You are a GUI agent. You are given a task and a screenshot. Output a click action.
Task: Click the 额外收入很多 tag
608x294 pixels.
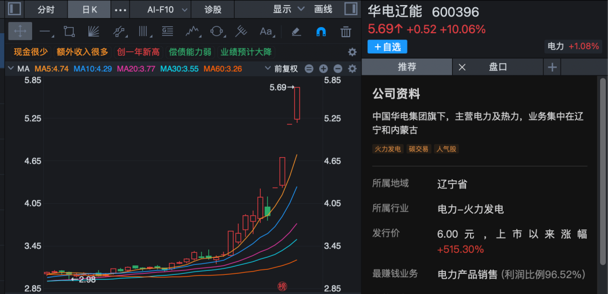pyautogui.click(x=83, y=52)
